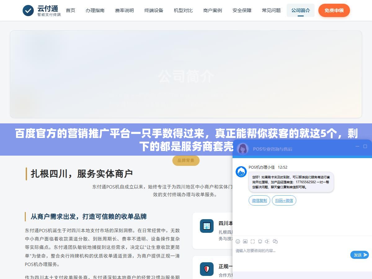372x279 pixels.
Task: Open the 常见问题 nav item
Action: (271, 11)
